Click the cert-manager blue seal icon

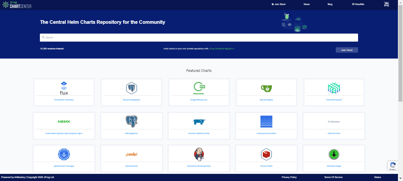(64, 155)
